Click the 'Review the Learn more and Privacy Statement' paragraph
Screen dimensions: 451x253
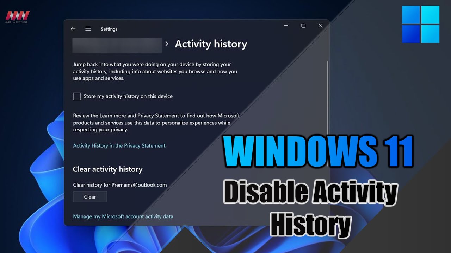click(x=156, y=123)
